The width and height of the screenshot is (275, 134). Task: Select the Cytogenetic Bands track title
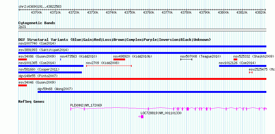(37, 23)
